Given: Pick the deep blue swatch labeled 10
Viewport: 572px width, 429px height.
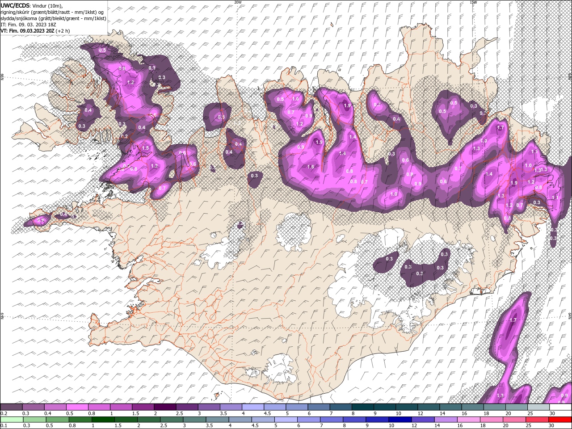Looking at the screenshot, I should [400, 420].
